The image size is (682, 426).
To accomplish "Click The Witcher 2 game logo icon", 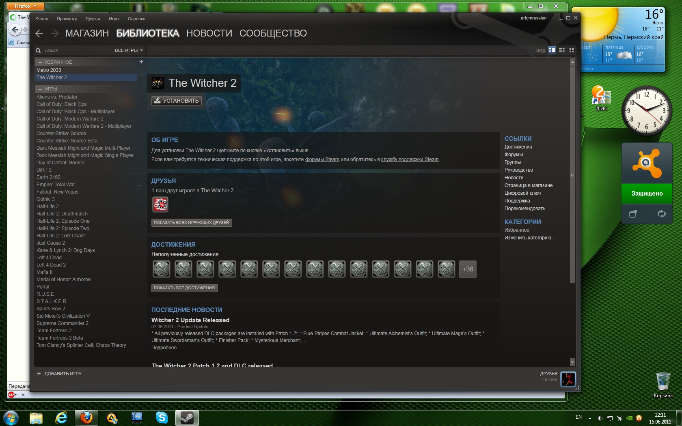I will tap(158, 83).
